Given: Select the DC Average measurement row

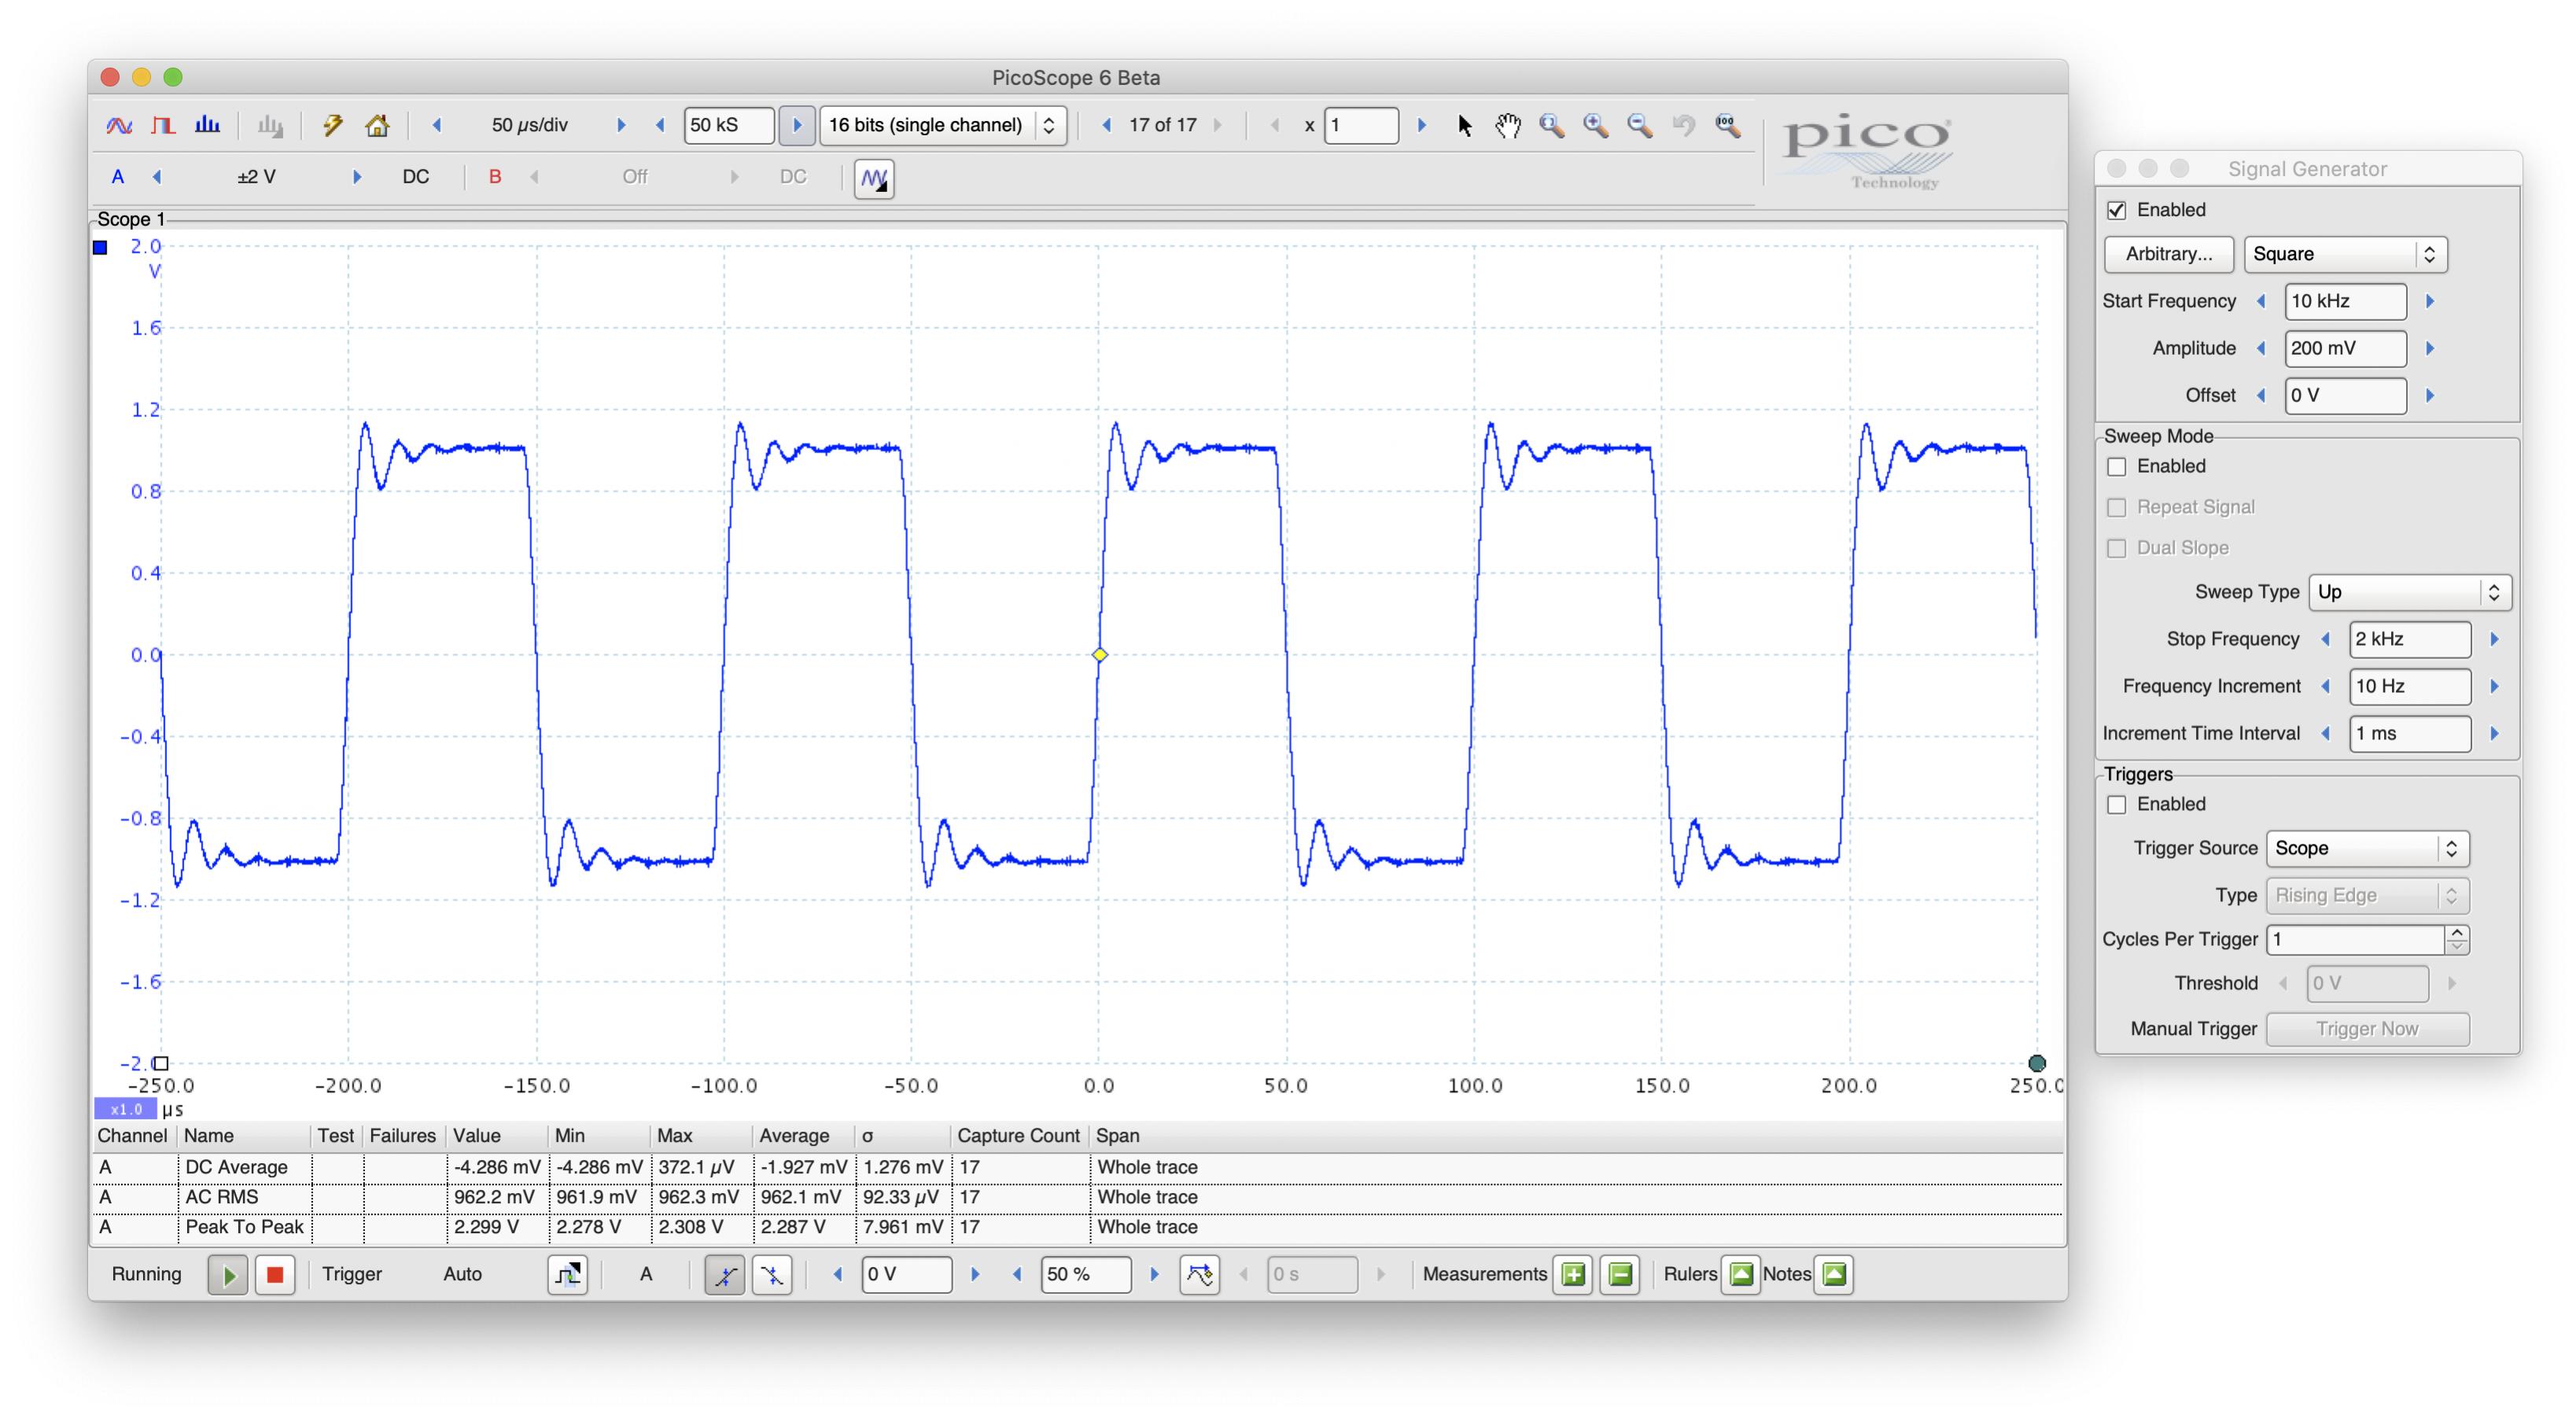Looking at the screenshot, I should pos(1077,1168).
